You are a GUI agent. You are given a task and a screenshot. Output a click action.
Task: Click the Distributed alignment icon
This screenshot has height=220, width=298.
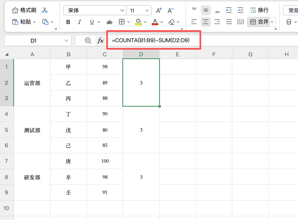point(241,22)
